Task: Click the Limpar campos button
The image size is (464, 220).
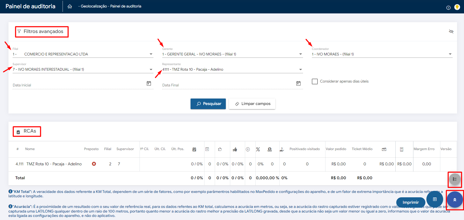Action: (x=252, y=104)
